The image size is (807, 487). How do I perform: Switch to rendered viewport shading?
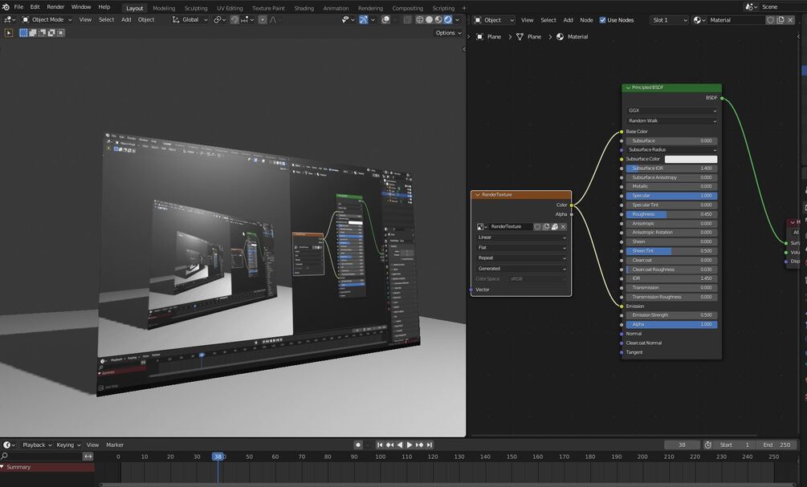pyautogui.click(x=448, y=19)
